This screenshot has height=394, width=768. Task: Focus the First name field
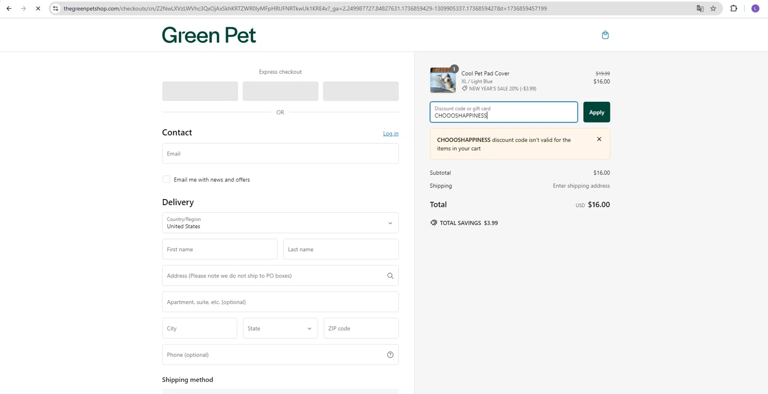[x=220, y=249]
